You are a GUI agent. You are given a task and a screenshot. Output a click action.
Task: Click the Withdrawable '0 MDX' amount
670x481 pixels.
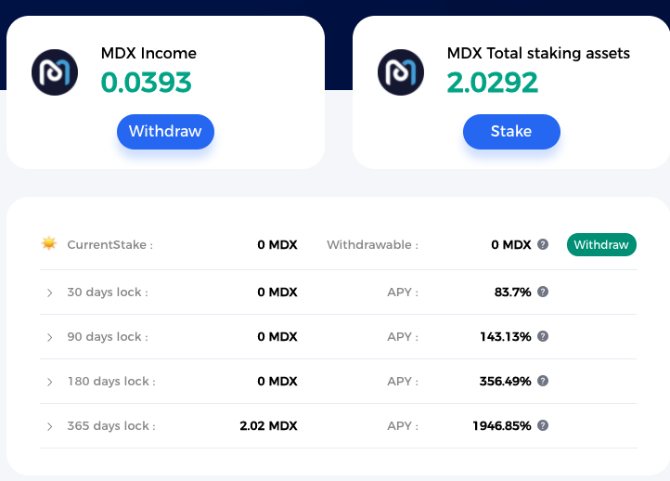[511, 244]
